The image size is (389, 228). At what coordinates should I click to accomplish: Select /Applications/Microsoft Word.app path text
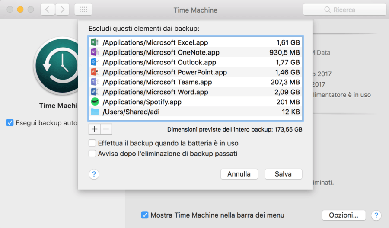click(155, 92)
